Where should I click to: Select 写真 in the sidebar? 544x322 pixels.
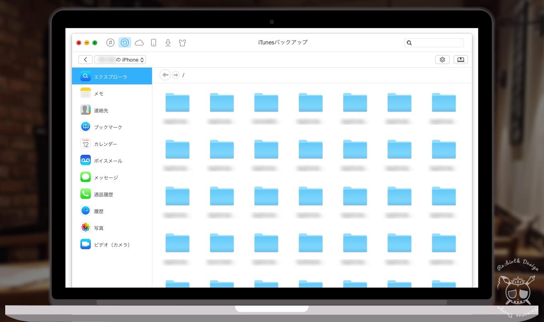click(99, 228)
